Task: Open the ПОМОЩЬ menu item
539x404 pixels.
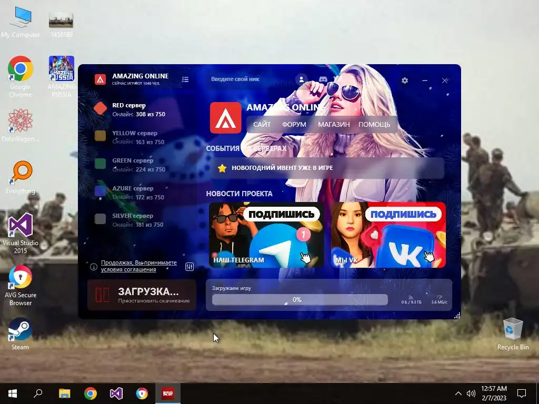Action: coord(374,124)
